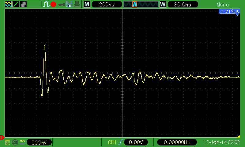The width and height of the screenshot is (245, 147).
Task: Select the 80.0ns window time readout
Action: [x=183, y=4]
